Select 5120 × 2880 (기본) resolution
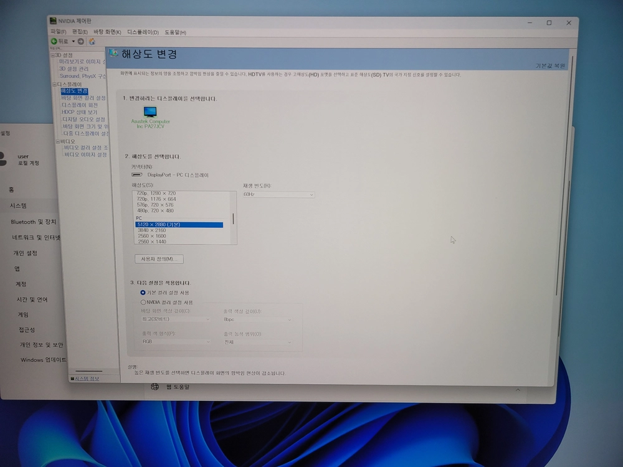Screen dimensions: 623x467 179,225
